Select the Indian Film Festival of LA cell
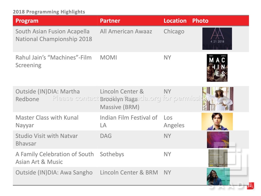Screen dimensions: 261x196 point(128,121)
